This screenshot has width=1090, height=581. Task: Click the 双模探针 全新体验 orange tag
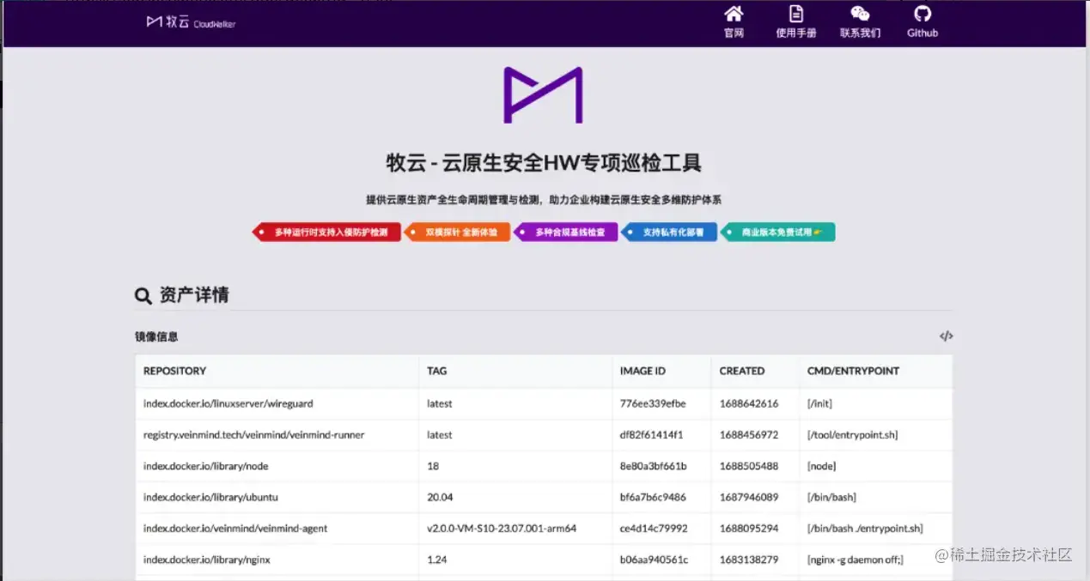coord(457,233)
